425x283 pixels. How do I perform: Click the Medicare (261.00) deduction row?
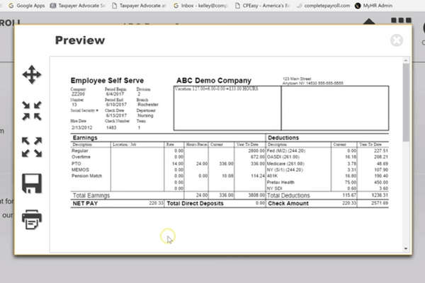tap(285, 163)
